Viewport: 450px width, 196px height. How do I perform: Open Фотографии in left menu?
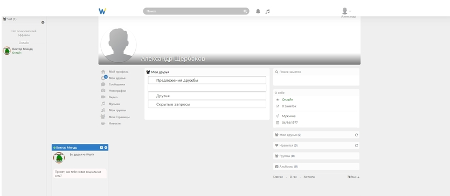tap(117, 91)
